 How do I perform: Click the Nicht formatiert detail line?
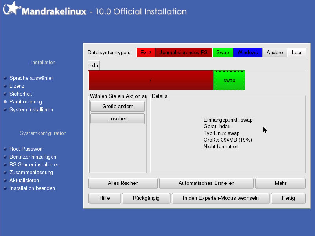(x=221, y=147)
